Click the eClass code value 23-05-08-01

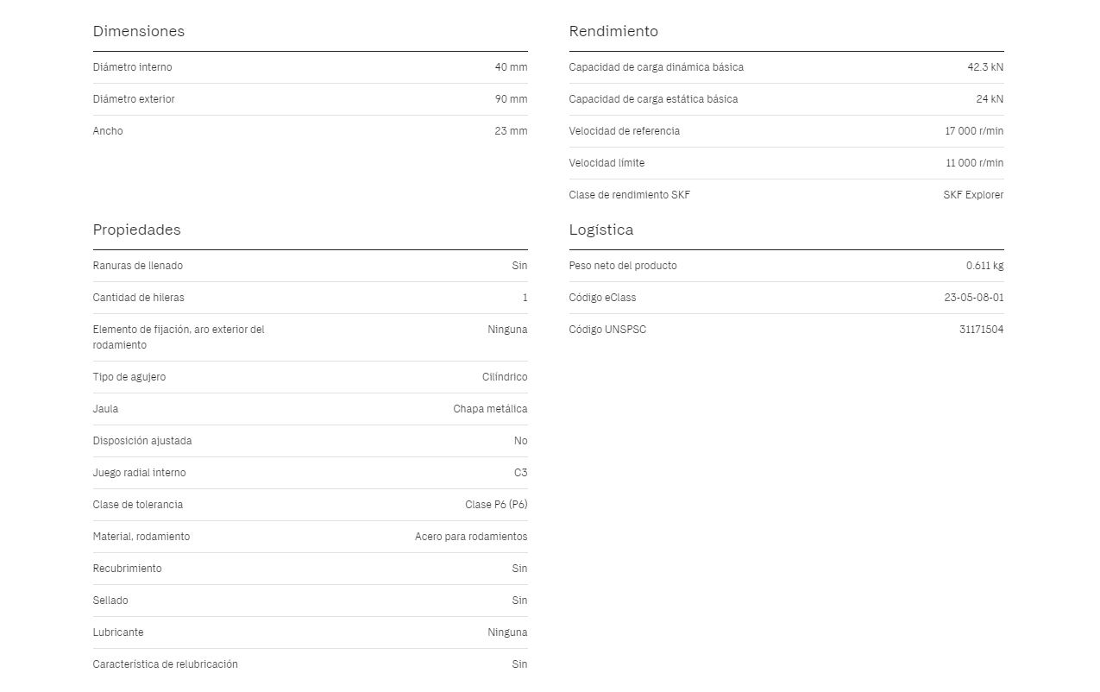[974, 298]
